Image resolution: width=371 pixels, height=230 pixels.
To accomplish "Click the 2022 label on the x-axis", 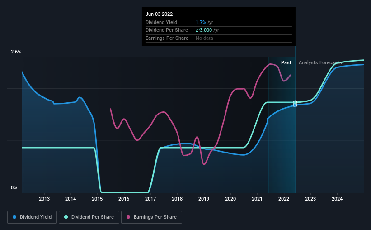I will [x=284, y=199].
